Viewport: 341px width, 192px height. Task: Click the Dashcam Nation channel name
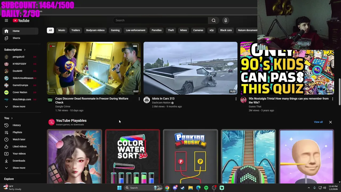[161, 103]
